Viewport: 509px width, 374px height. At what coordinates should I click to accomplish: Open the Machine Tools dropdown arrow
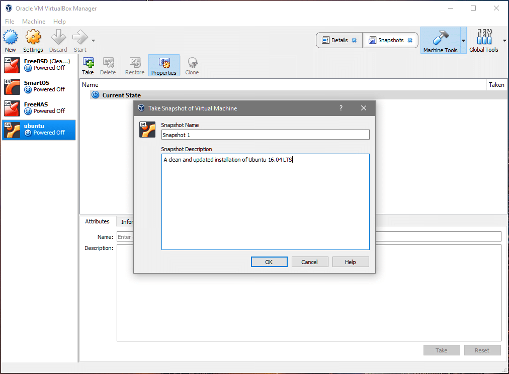(x=463, y=41)
